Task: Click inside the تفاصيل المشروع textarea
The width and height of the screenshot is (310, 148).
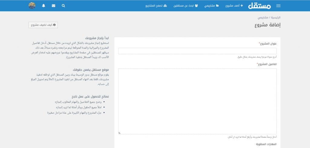Action: coord(197,101)
